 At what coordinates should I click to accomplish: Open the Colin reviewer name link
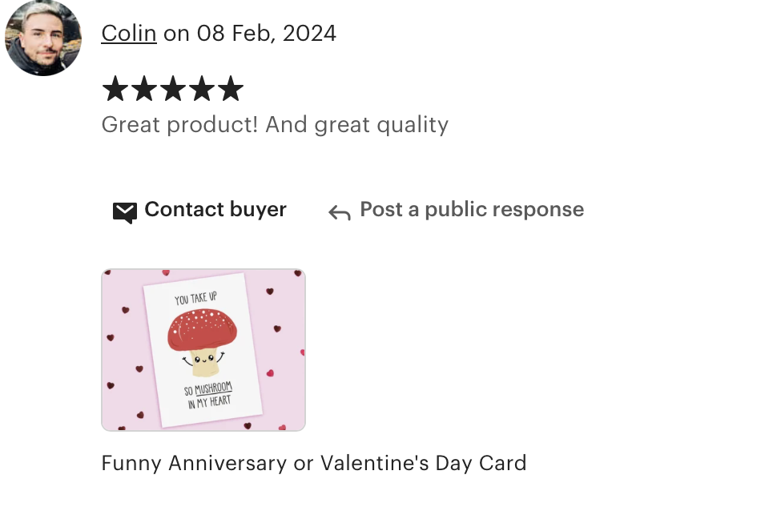tap(129, 34)
